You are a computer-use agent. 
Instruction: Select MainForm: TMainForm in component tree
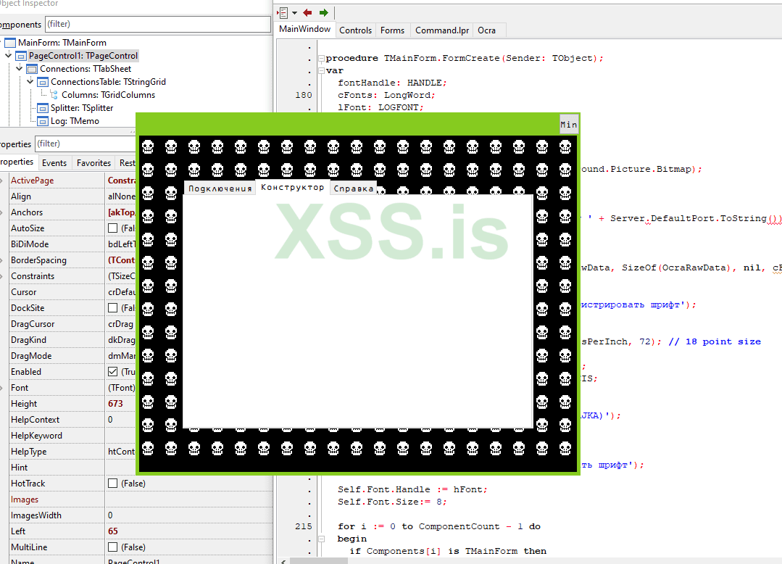(x=62, y=42)
